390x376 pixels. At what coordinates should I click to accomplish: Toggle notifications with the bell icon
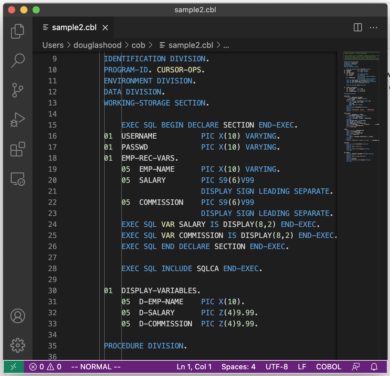tap(374, 366)
